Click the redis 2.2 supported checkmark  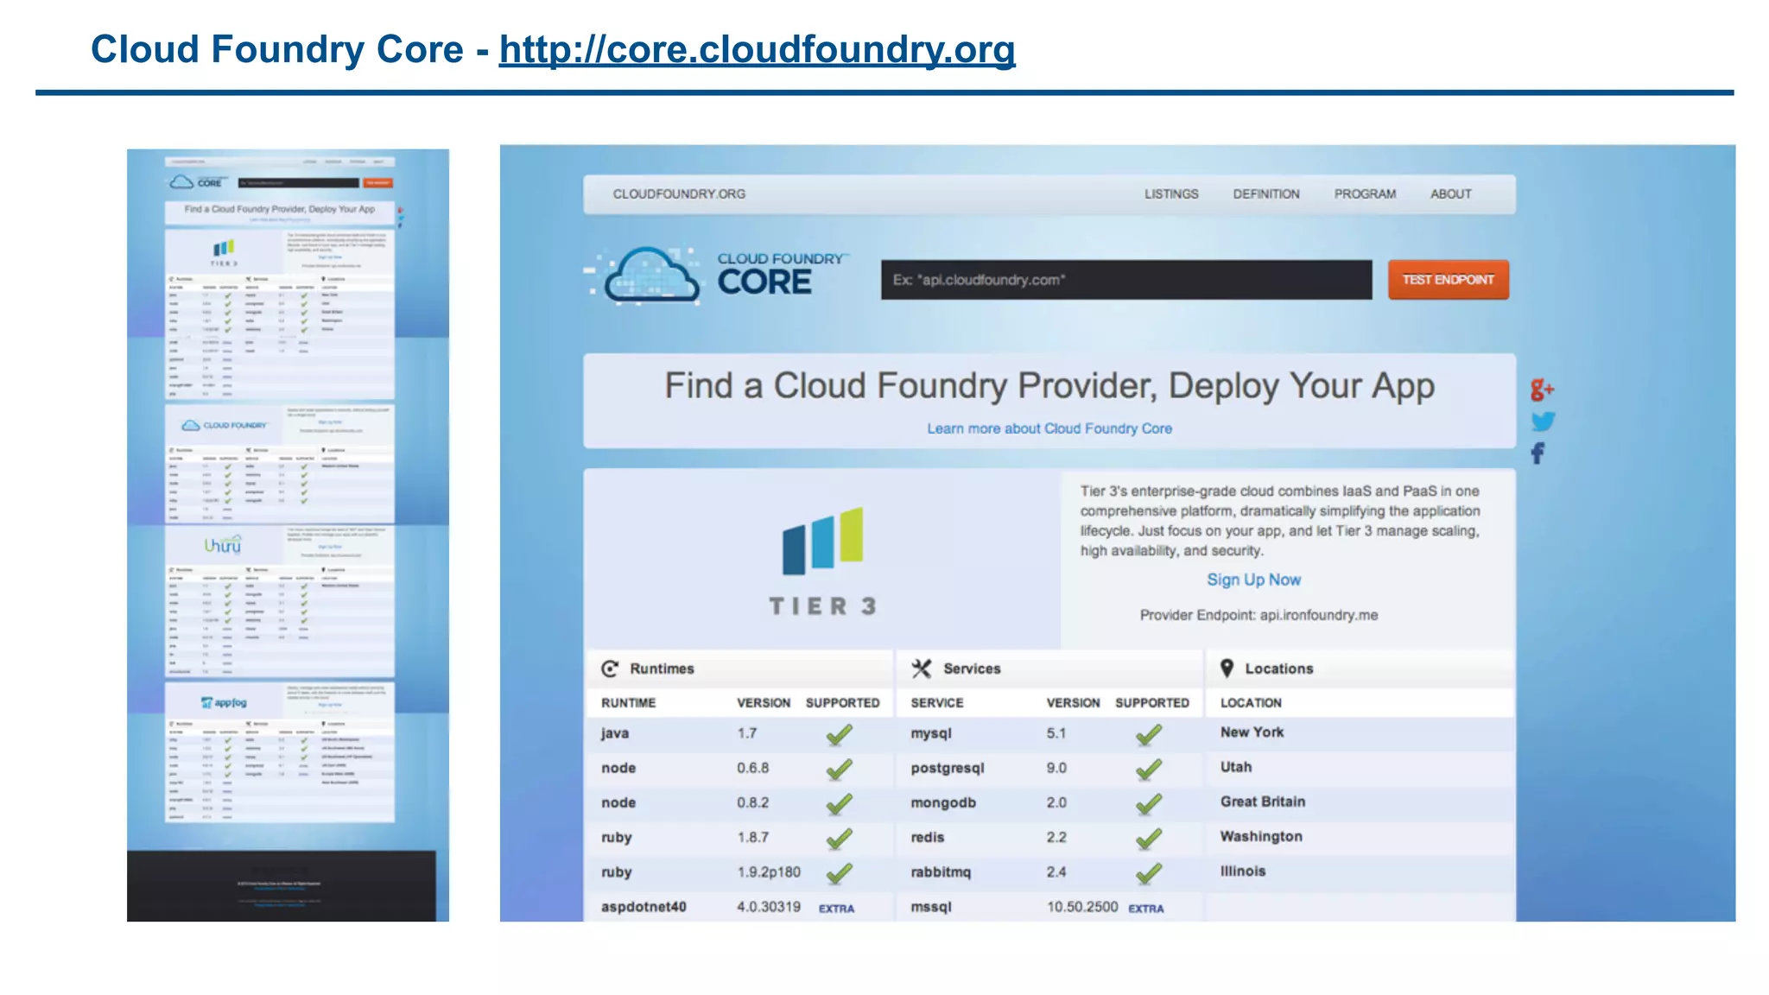click(x=1148, y=839)
